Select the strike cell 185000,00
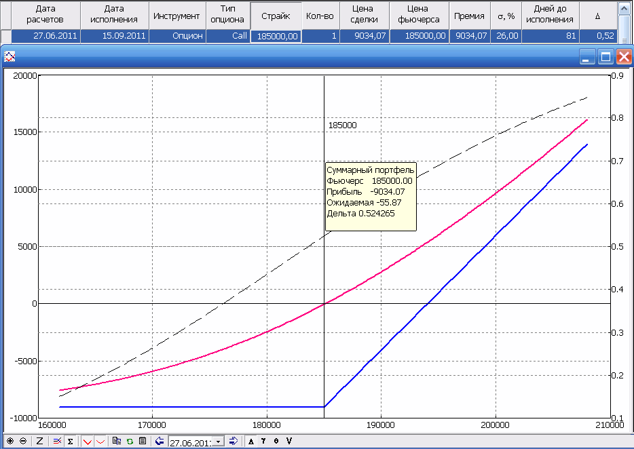 (x=276, y=36)
